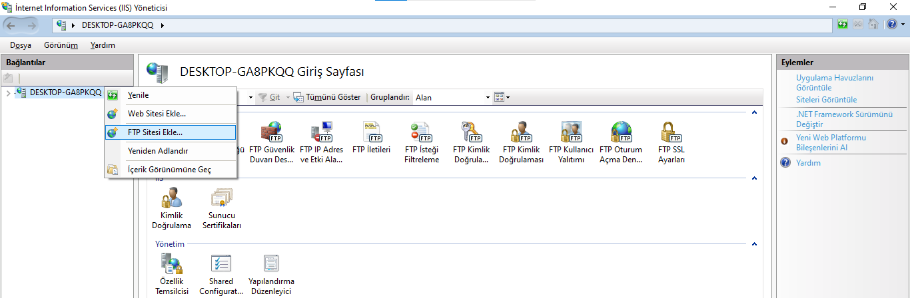Click the server icon in address bar
The width and height of the screenshot is (910, 298).
click(61, 25)
